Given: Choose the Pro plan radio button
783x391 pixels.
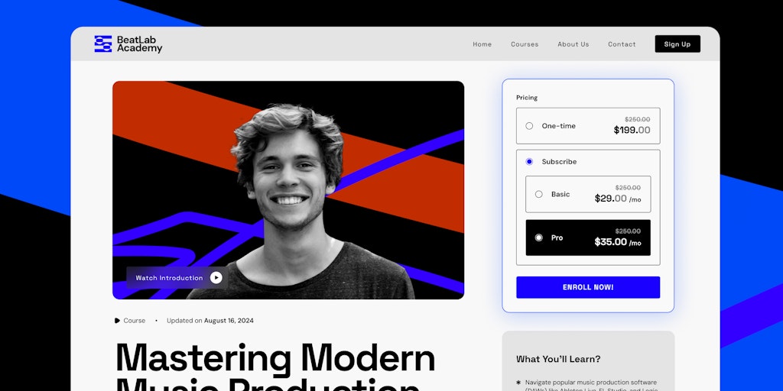Looking at the screenshot, I should (x=539, y=238).
